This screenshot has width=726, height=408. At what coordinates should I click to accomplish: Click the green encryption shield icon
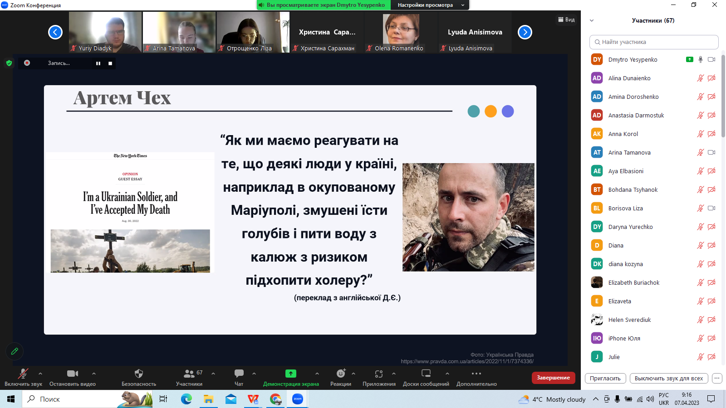pos(9,63)
